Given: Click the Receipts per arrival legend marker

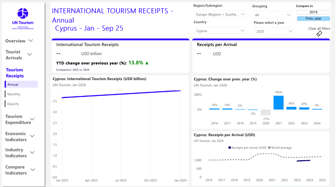Looking at the screenshot, I should point(230,148).
